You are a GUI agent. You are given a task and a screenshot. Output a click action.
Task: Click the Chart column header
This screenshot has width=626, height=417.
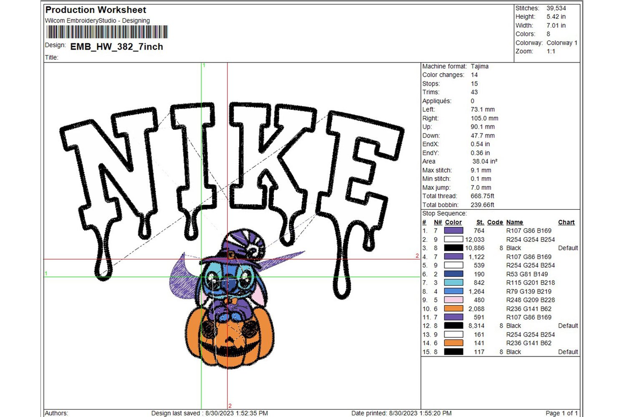(566, 222)
